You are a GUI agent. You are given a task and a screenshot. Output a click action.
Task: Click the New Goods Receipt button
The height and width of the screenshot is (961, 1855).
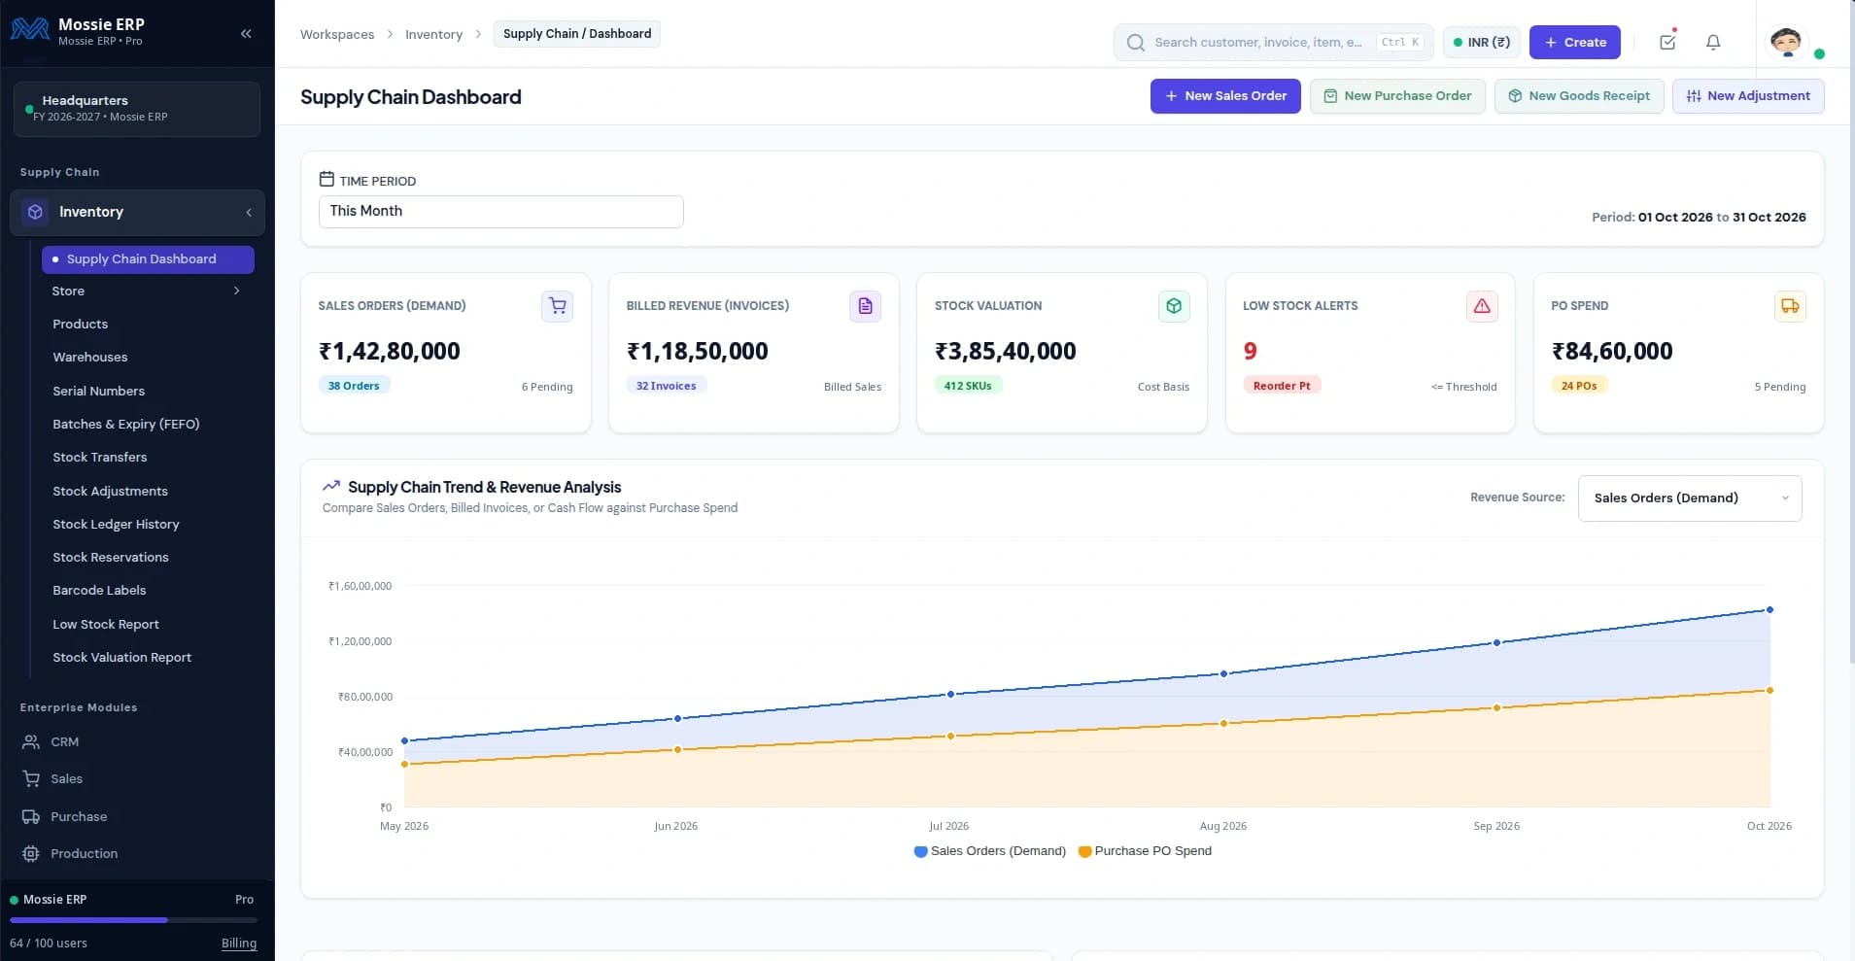coord(1579,96)
